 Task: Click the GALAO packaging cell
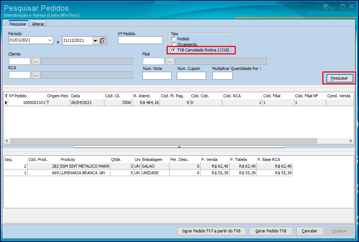pyautogui.click(x=155, y=166)
